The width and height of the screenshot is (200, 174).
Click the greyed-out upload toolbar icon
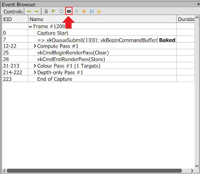pyautogui.click(x=77, y=11)
